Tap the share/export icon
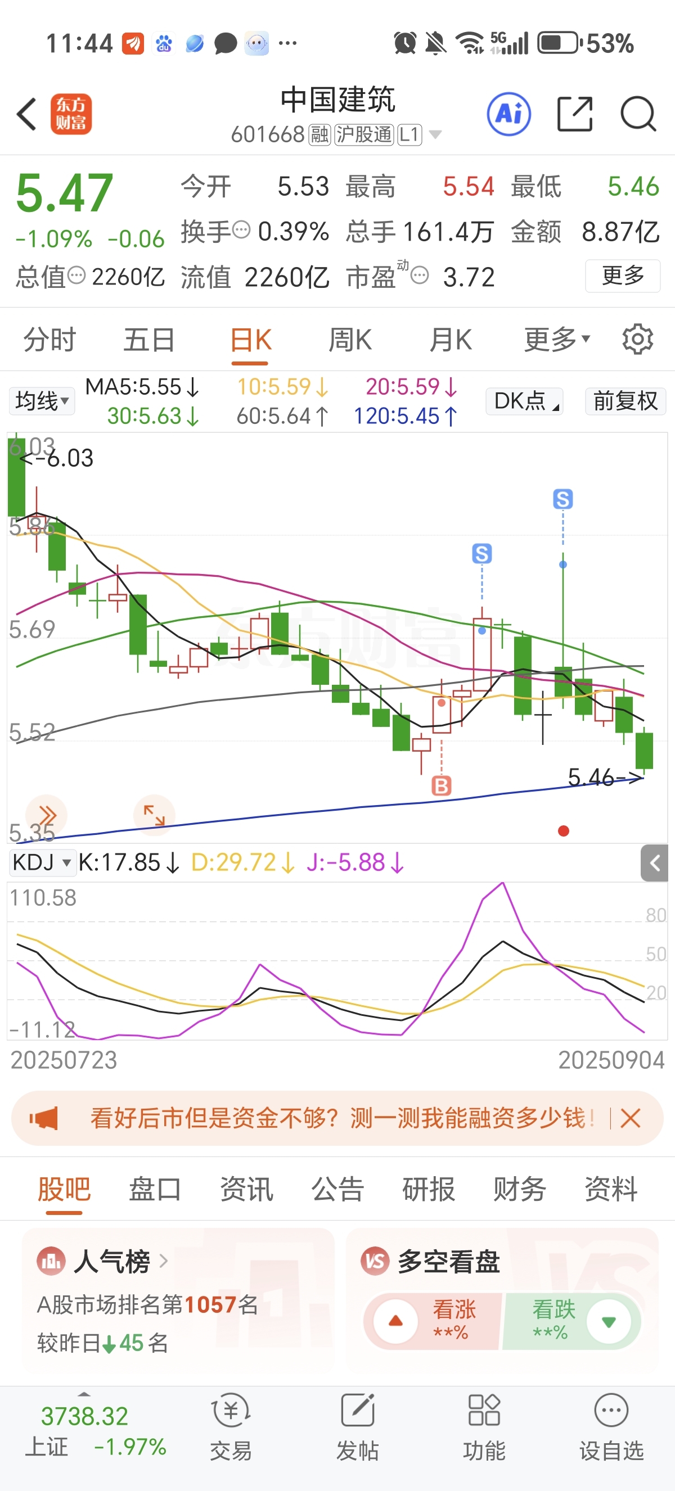The image size is (675, 1491). click(x=575, y=114)
